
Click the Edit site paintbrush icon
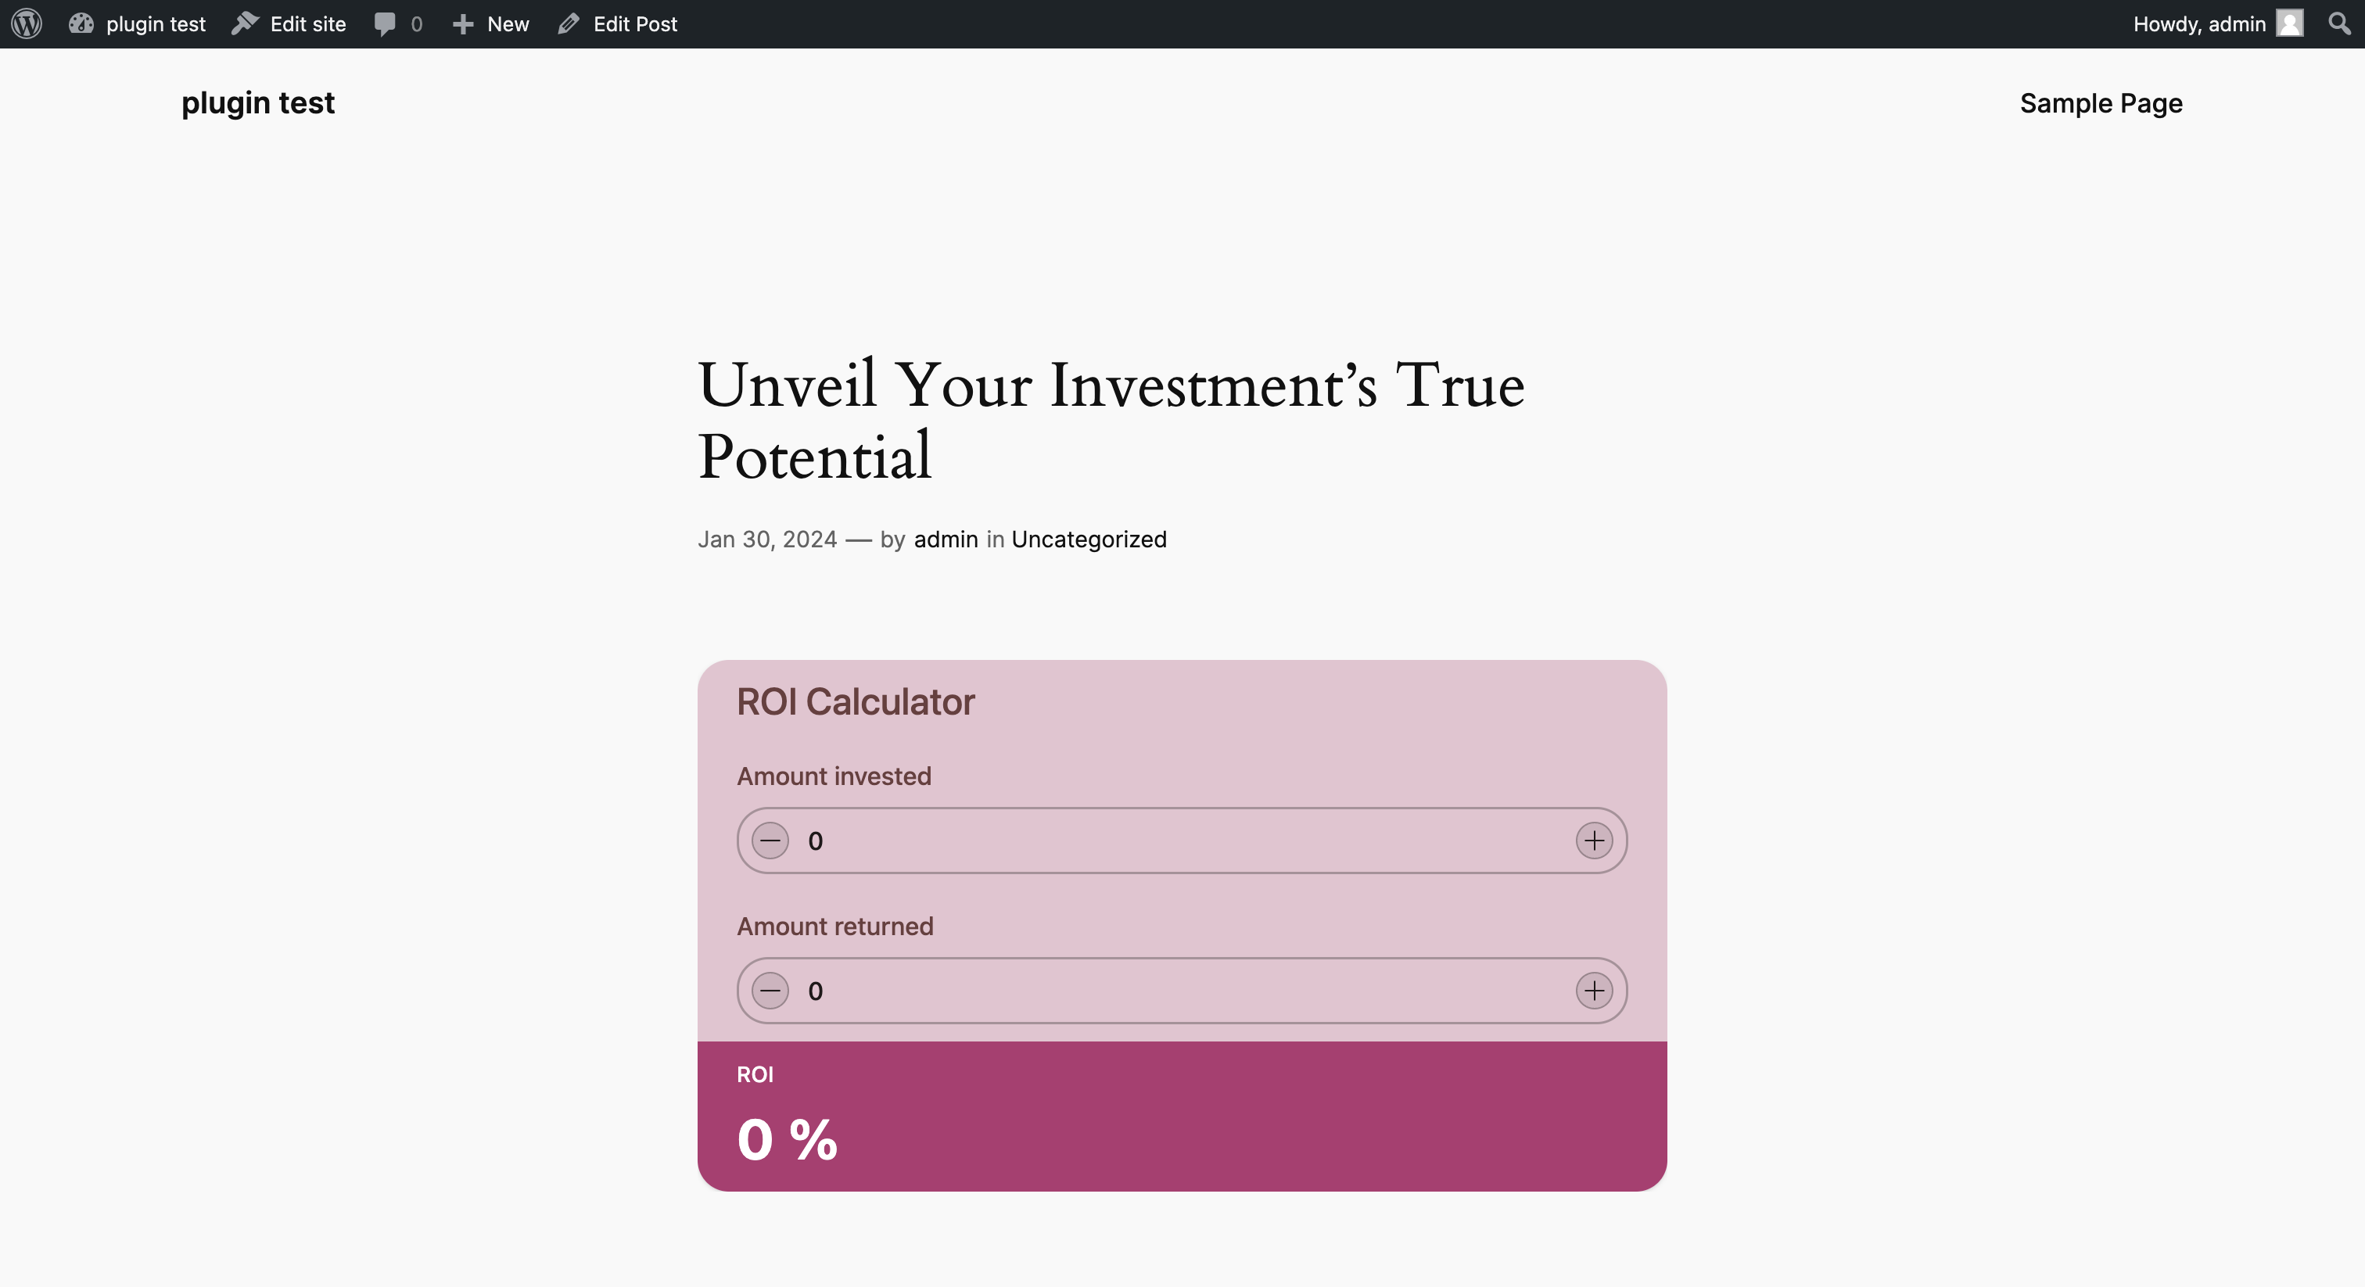pos(245,24)
